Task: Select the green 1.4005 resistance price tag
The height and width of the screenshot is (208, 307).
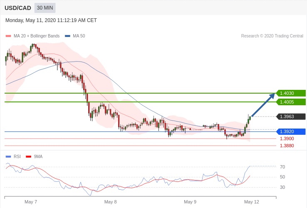Action: click(x=290, y=102)
